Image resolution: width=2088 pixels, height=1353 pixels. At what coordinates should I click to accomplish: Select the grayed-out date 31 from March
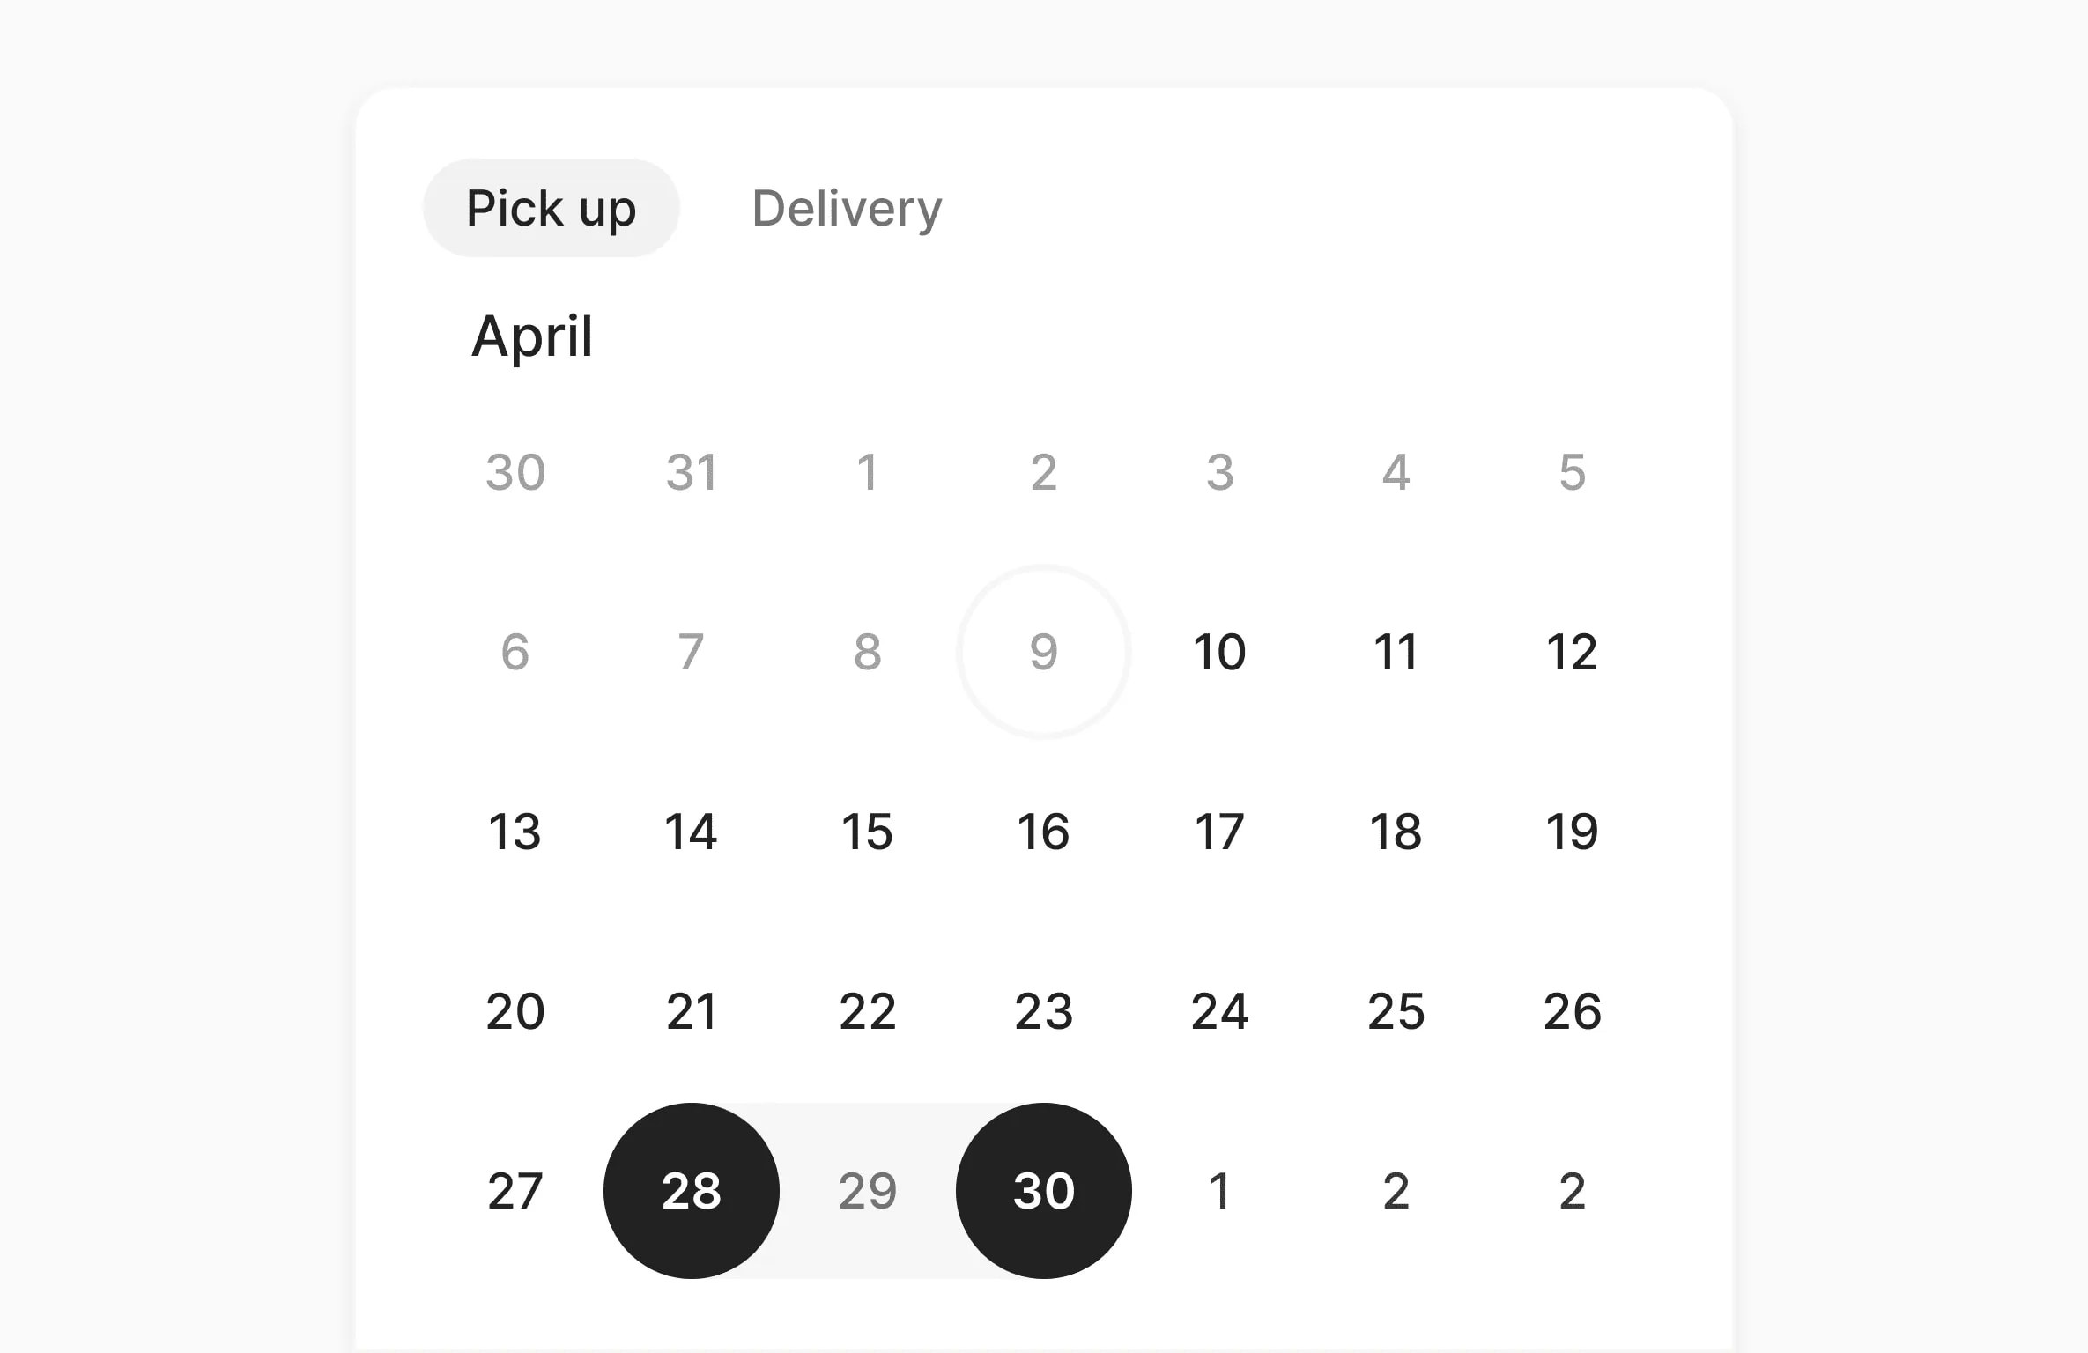tap(691, 473)
